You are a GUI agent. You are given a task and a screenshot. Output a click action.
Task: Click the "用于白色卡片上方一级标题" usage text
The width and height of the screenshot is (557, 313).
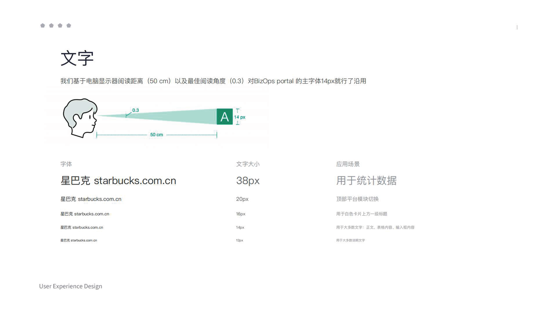coord(362,214)
